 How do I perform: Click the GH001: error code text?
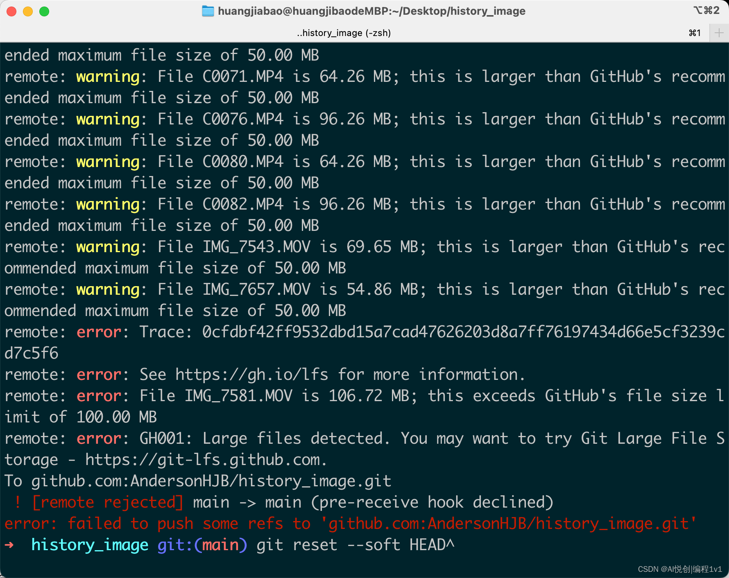pyautogui.click(x=166, y=438)
